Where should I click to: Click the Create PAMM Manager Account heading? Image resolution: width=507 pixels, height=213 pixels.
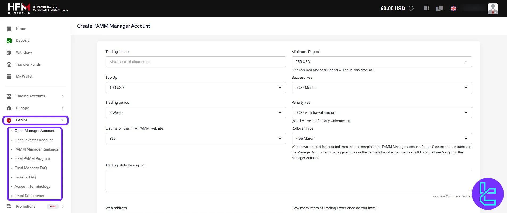[x=113, y=26]
